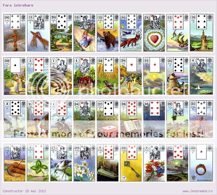The image size is (217, 195).
Task: Click card 27 showing the Letter
Action: (108, 119)
